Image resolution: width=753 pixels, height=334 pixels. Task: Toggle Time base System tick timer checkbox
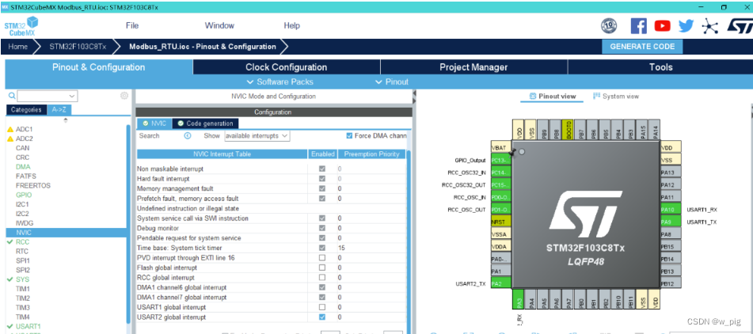coord(322,248)
